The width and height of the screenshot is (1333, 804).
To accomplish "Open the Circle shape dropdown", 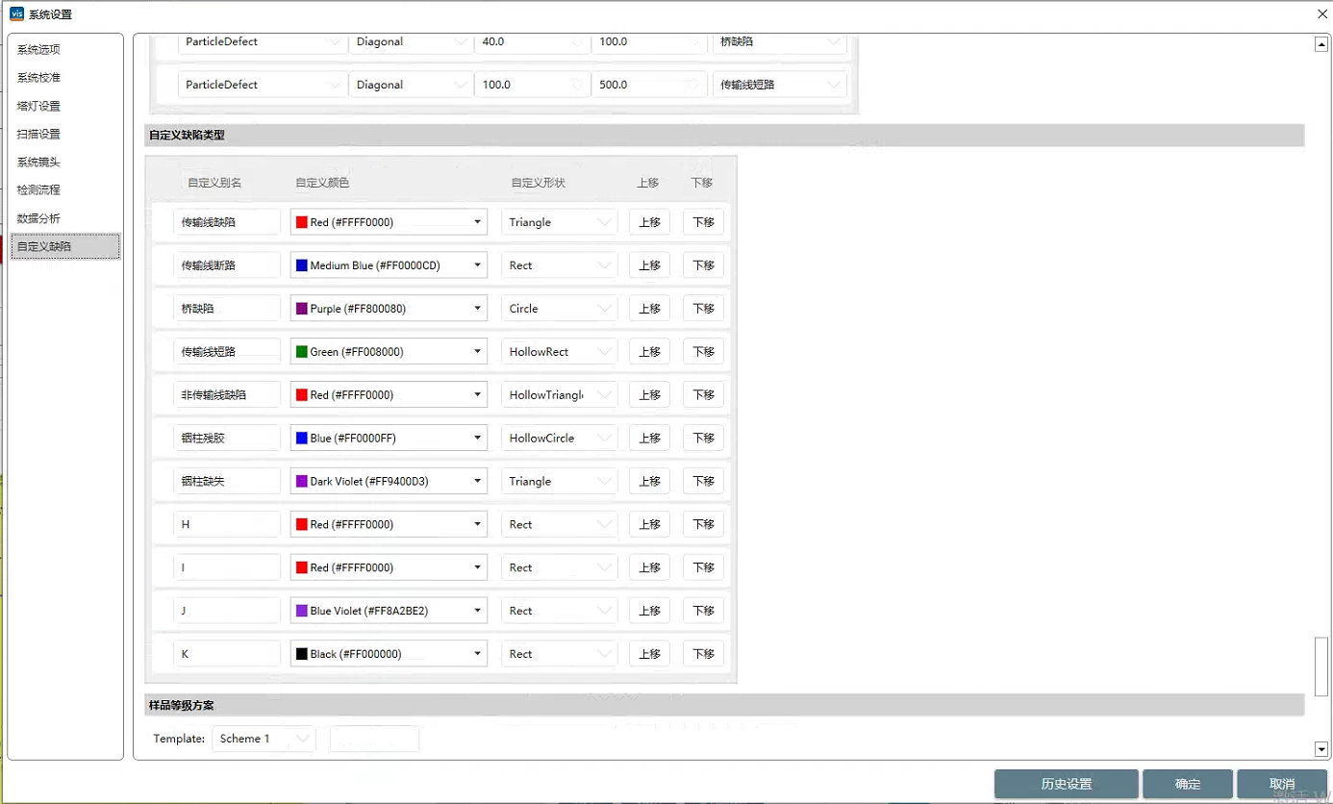I will 560,309.
